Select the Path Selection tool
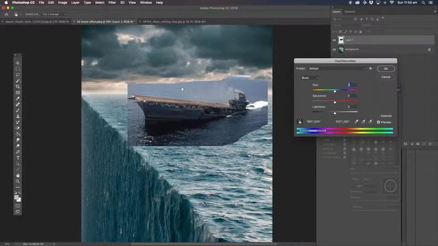The image size is (438, 246). [18, 163]
